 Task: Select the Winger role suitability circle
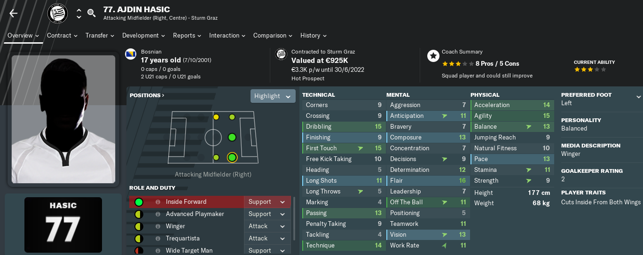coord(139,226)
